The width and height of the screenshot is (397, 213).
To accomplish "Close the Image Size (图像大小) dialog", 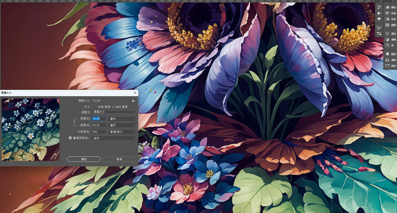I will click(135, 93).
